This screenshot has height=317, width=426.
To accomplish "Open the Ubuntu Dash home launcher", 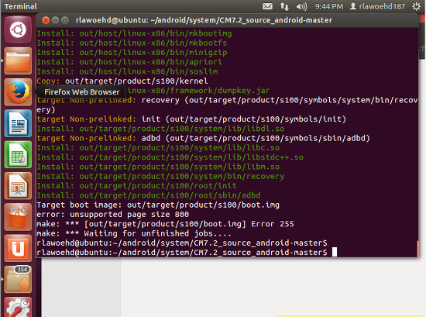I will pos(18,29).
